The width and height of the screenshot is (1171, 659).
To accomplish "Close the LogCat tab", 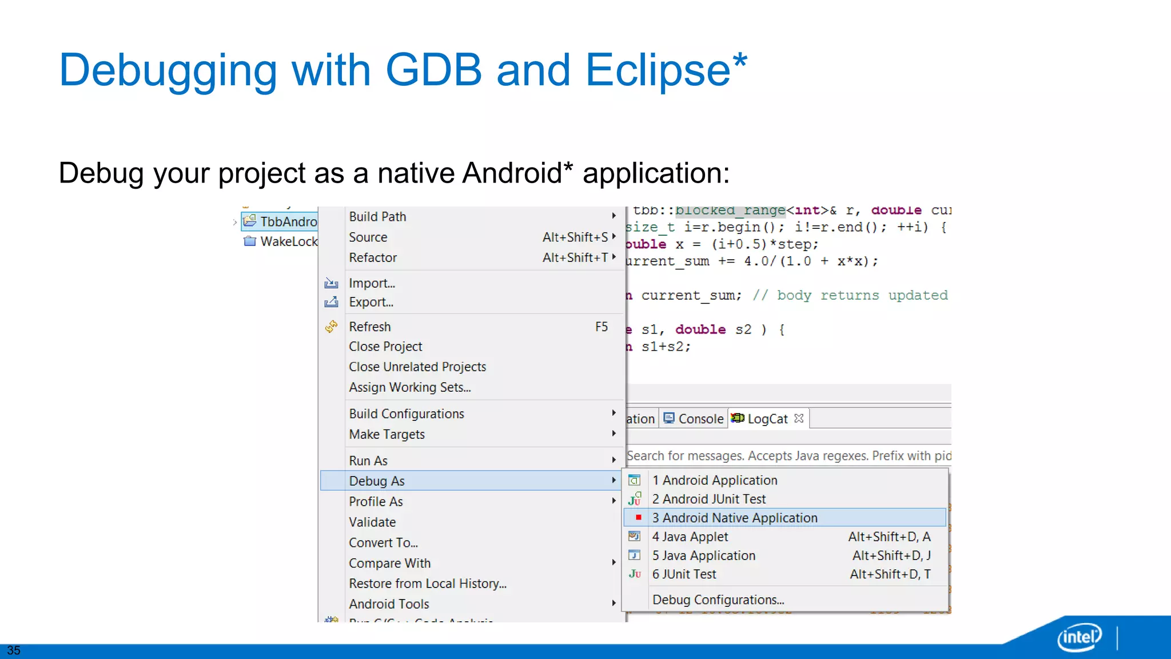I will (799, 418).
